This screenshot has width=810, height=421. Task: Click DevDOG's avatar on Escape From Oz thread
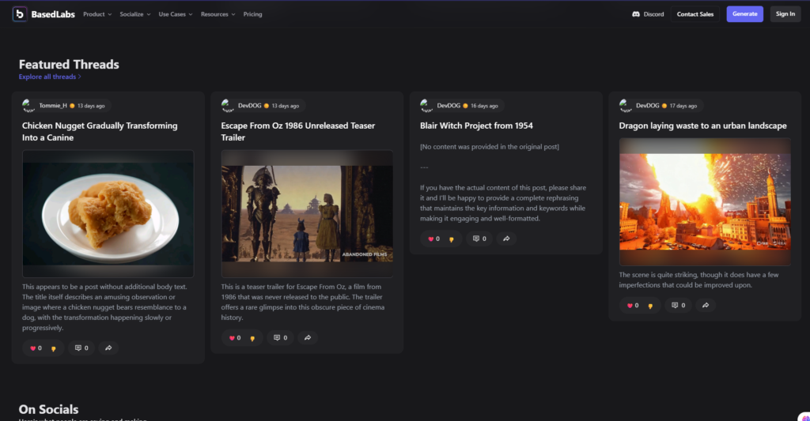click(227, 106)
